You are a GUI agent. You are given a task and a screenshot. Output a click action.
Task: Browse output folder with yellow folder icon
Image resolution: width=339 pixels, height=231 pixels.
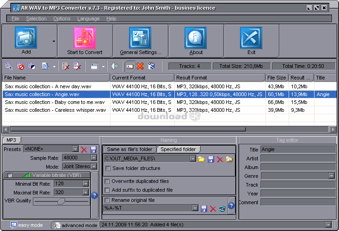(x=201, y=159)
